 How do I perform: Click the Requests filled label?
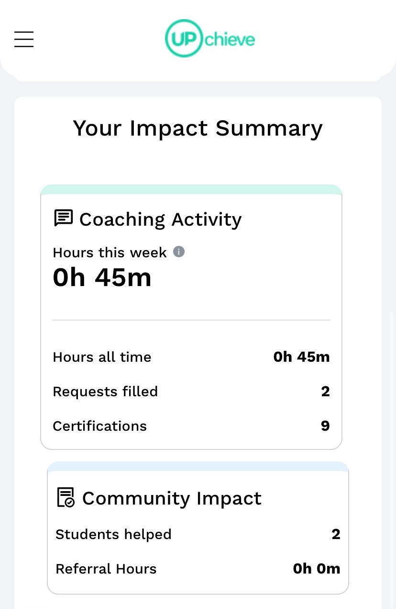[105, 391]
